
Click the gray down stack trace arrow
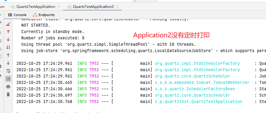coord(8,63)
